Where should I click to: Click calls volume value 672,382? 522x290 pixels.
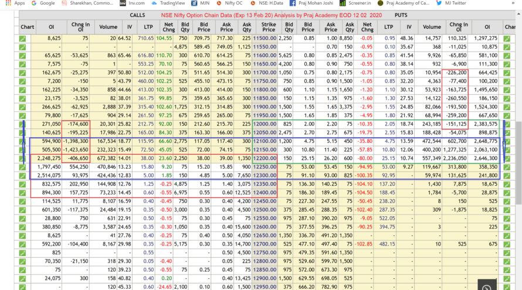point(105,159)
